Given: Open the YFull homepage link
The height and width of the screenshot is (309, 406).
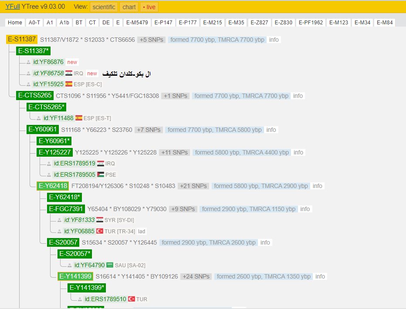Looking at the screenshot, I should [x=13, y=7].
